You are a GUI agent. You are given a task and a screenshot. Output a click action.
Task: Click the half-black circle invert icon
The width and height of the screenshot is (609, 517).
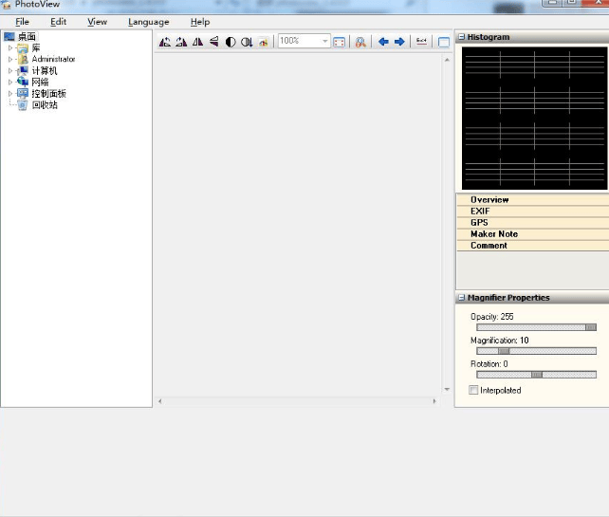(x=230, y=42)
